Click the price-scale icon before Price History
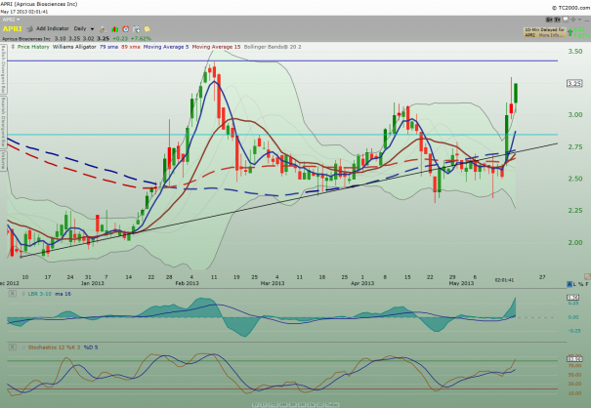Viewport: 591px width, 408px height. pos(13,47)
